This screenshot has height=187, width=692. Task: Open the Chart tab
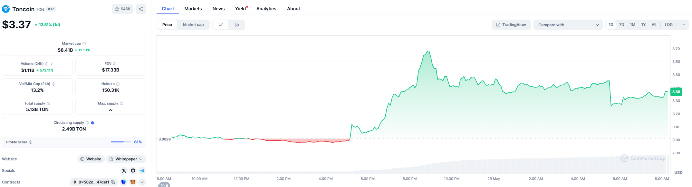168,9
